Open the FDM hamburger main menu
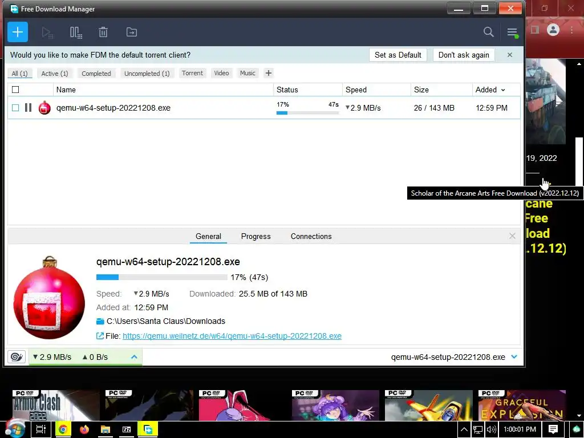 513,33
